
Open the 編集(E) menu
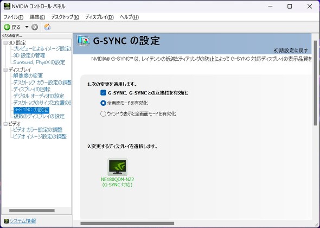coord(37,17)
